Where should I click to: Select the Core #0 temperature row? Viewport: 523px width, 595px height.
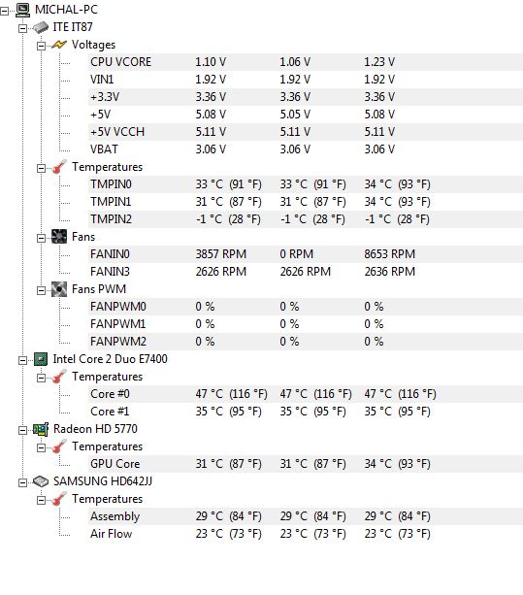(x=306, y=394)
